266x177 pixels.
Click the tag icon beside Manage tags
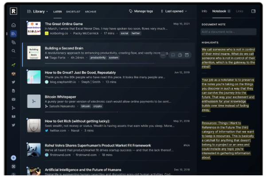click(130, 11)
